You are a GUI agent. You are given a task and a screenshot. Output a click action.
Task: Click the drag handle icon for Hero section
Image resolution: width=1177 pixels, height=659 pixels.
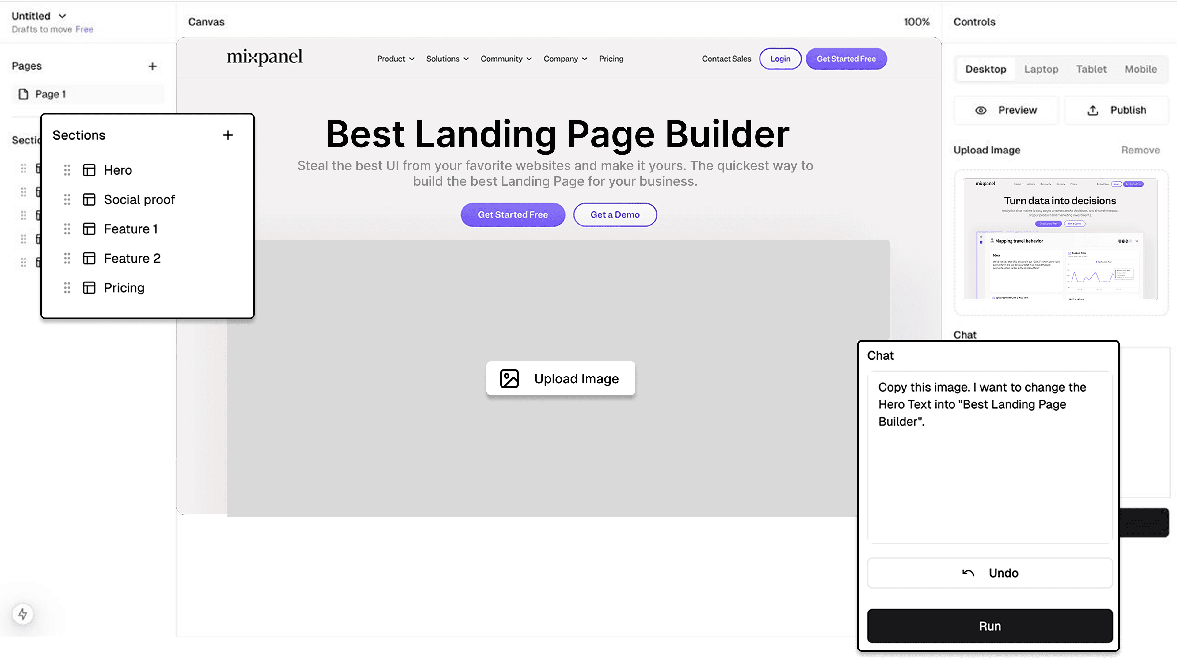coord(66,170)
